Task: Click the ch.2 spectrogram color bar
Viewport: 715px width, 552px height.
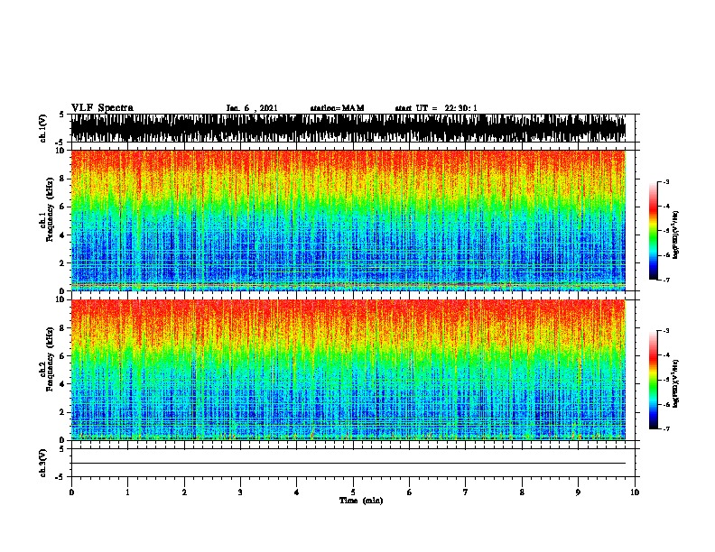Action: (654, 380)
